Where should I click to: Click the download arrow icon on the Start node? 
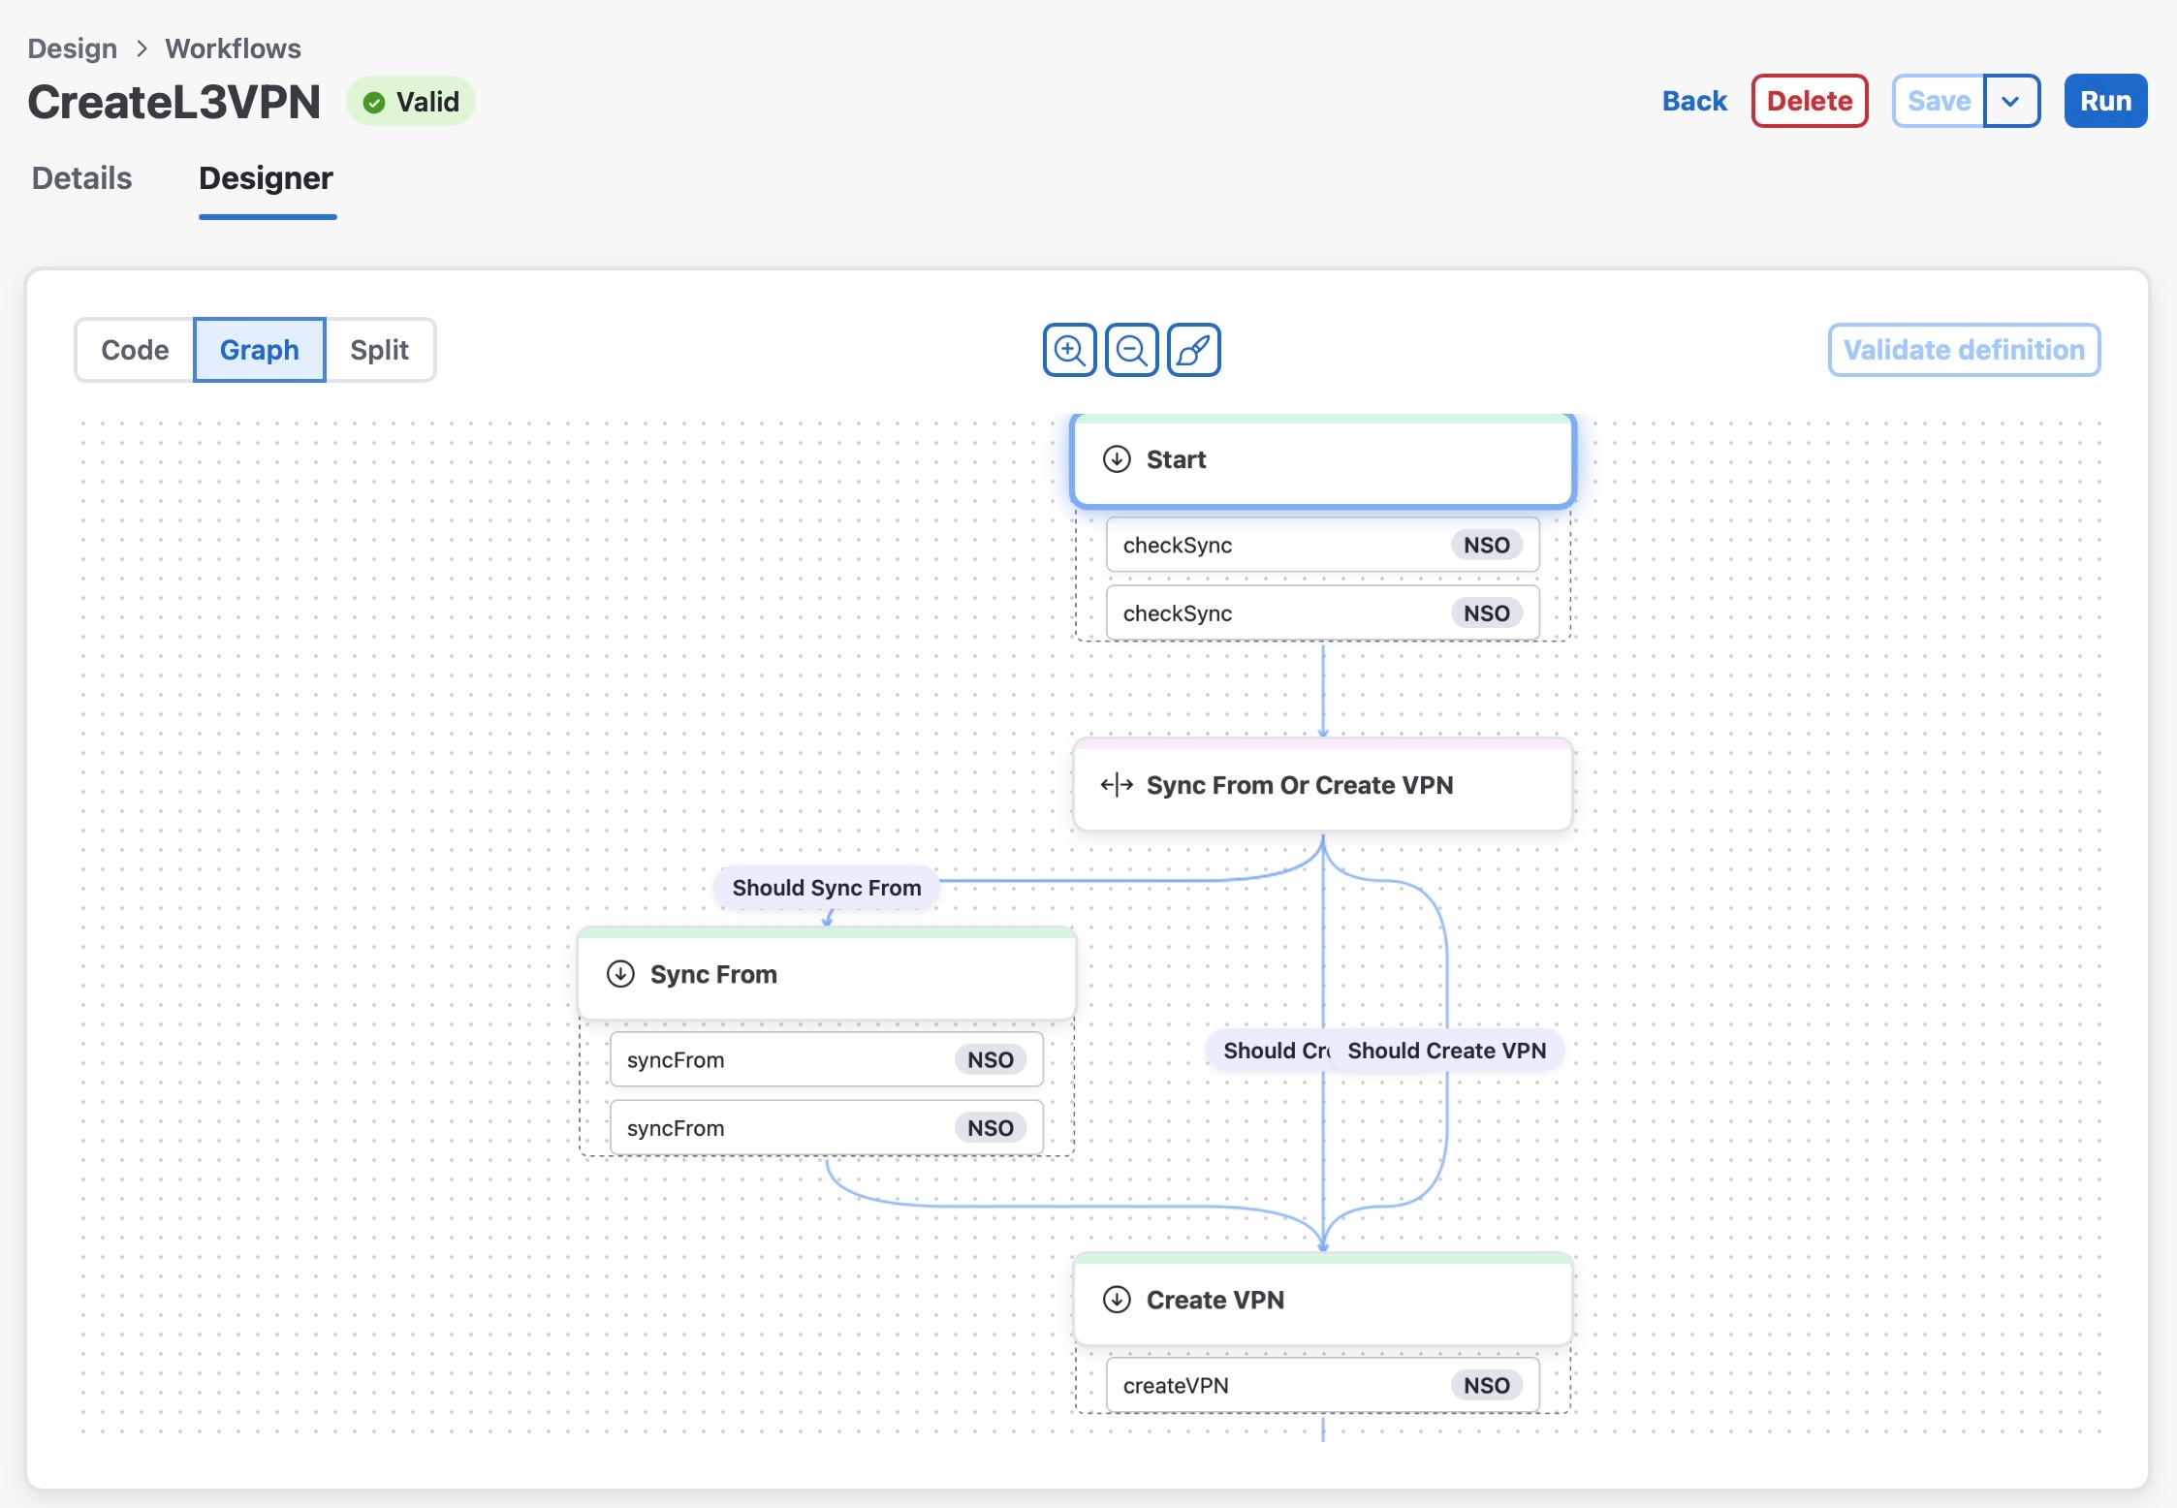[x=1117, y=459]
